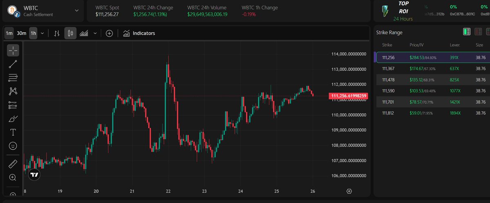Viewport: 490px width, 203px height.
Task: Open chart settings gear on time axis
Action: tap(349, 191)
